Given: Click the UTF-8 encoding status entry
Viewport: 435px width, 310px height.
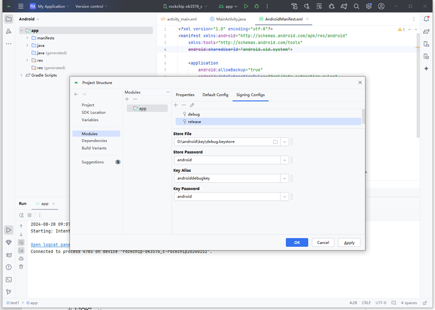Looking at the screenshot, I should (x=381, y=303).
